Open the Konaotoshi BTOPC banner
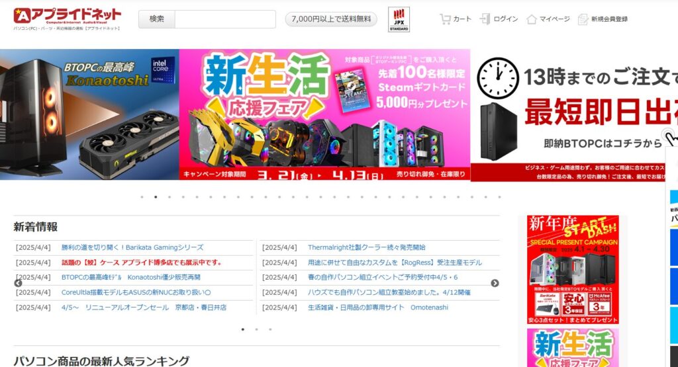The image size is (678, 367). point(89,114)
